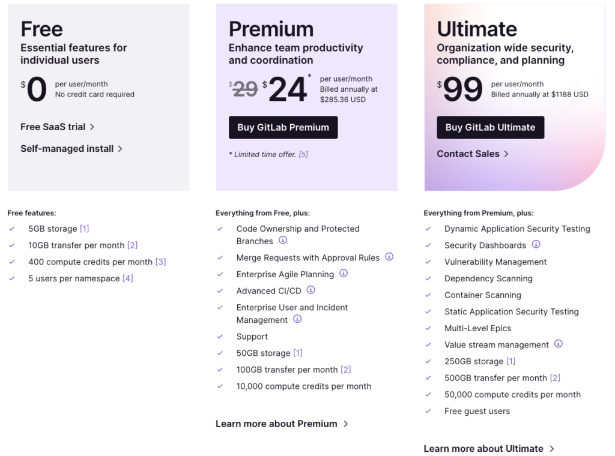The height and width of the screenshot is (456, 615).
Task: Click arrow beside Self-managed install
Action: [120, 149]
